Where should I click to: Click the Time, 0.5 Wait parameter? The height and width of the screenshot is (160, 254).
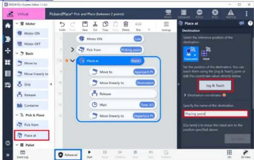click(x=147, y=105)
